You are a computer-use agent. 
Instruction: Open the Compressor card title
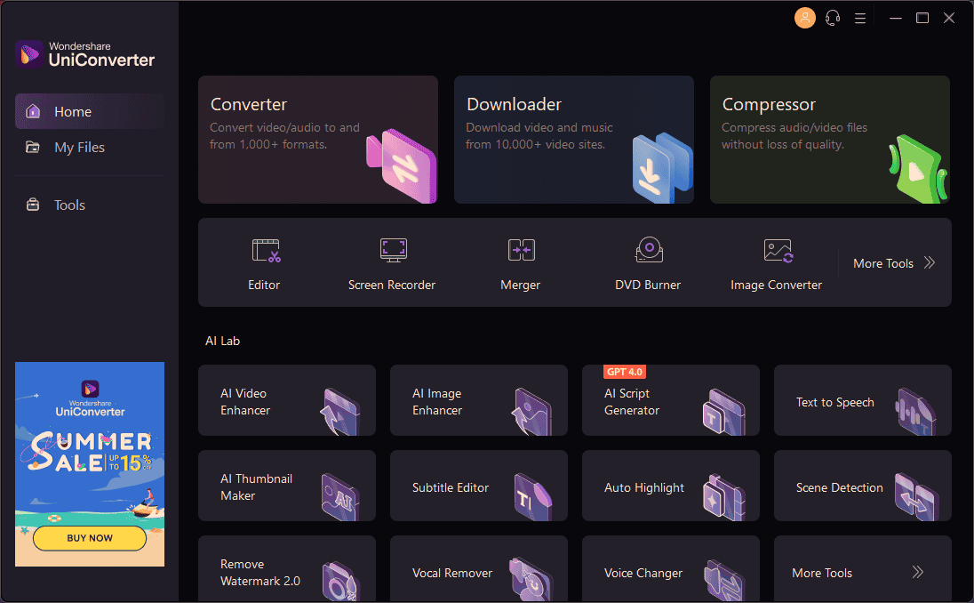769,105
